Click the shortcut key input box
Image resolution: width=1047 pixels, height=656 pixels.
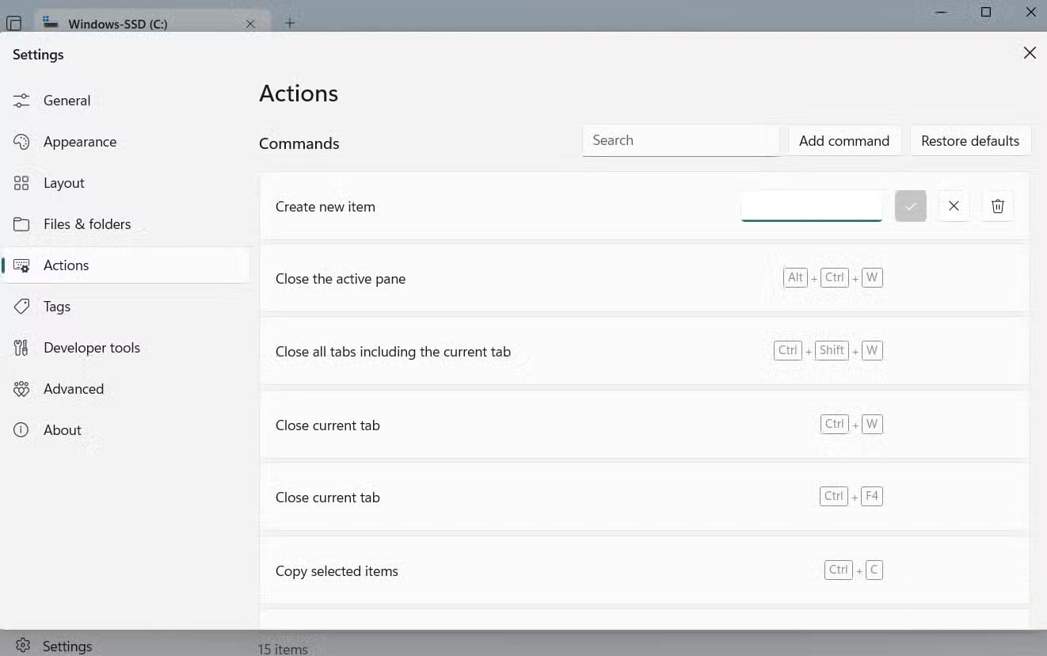point(811,207)
